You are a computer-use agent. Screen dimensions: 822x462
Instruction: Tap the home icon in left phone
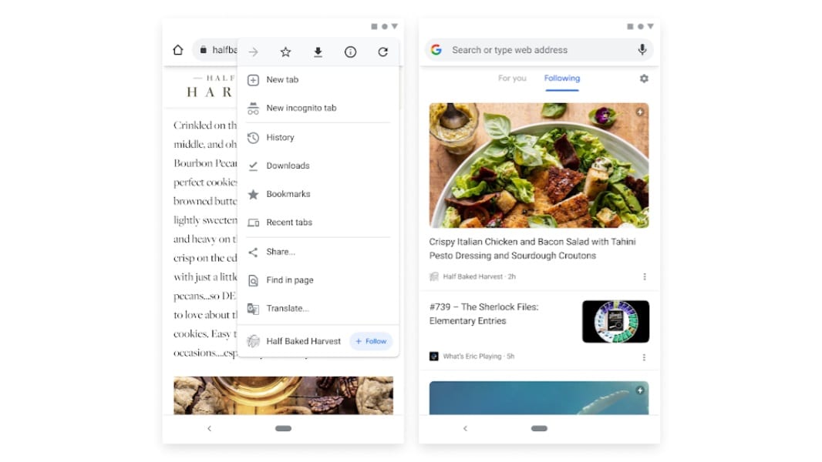[x=178, y=50]
